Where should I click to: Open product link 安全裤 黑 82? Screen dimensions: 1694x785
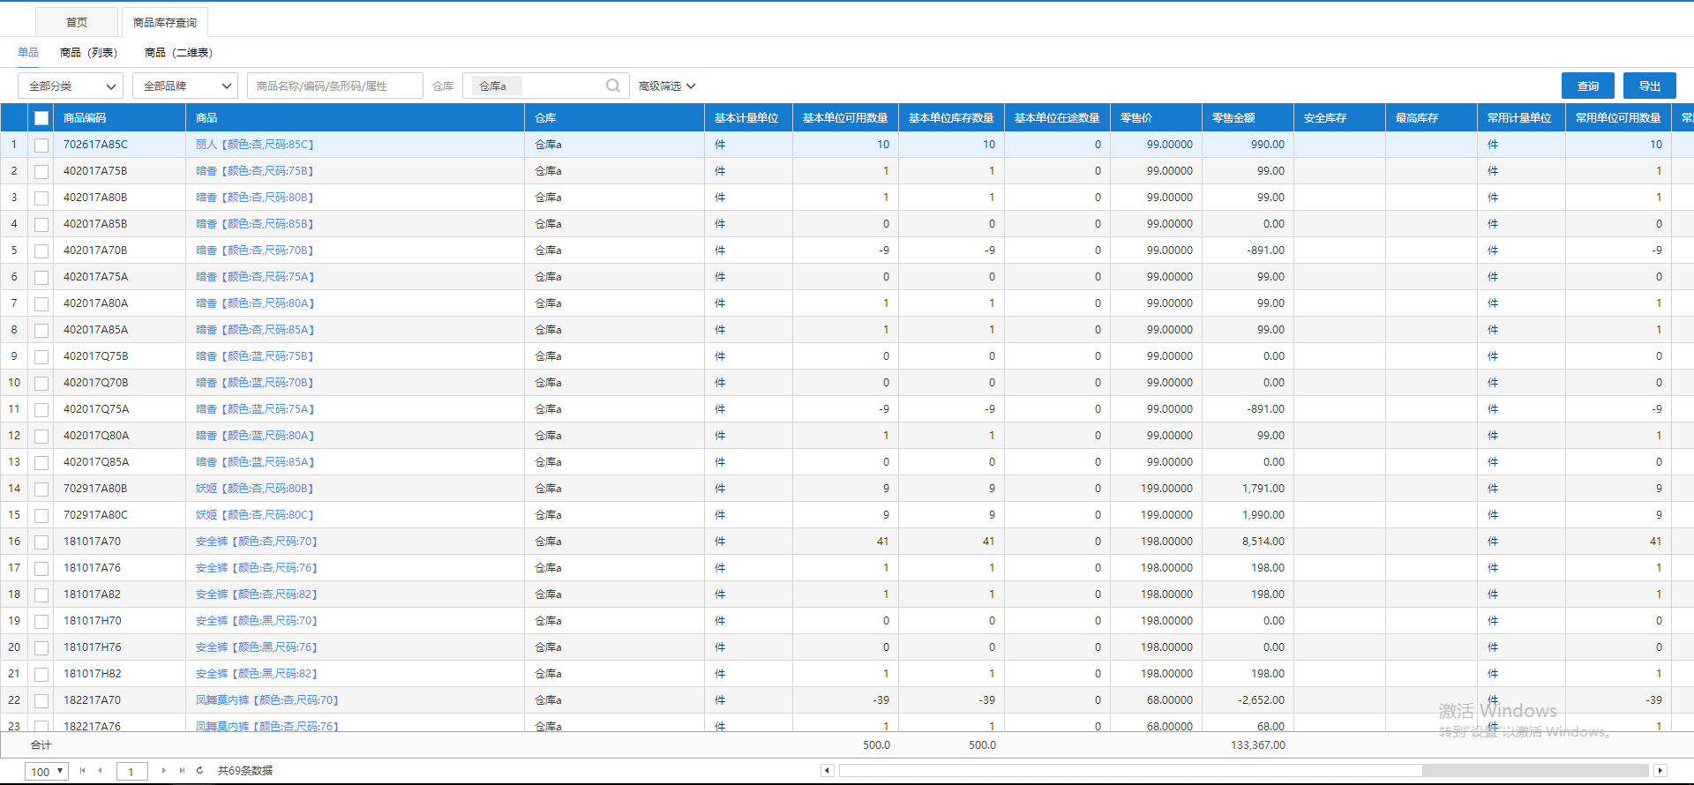[x=257, y=674]
